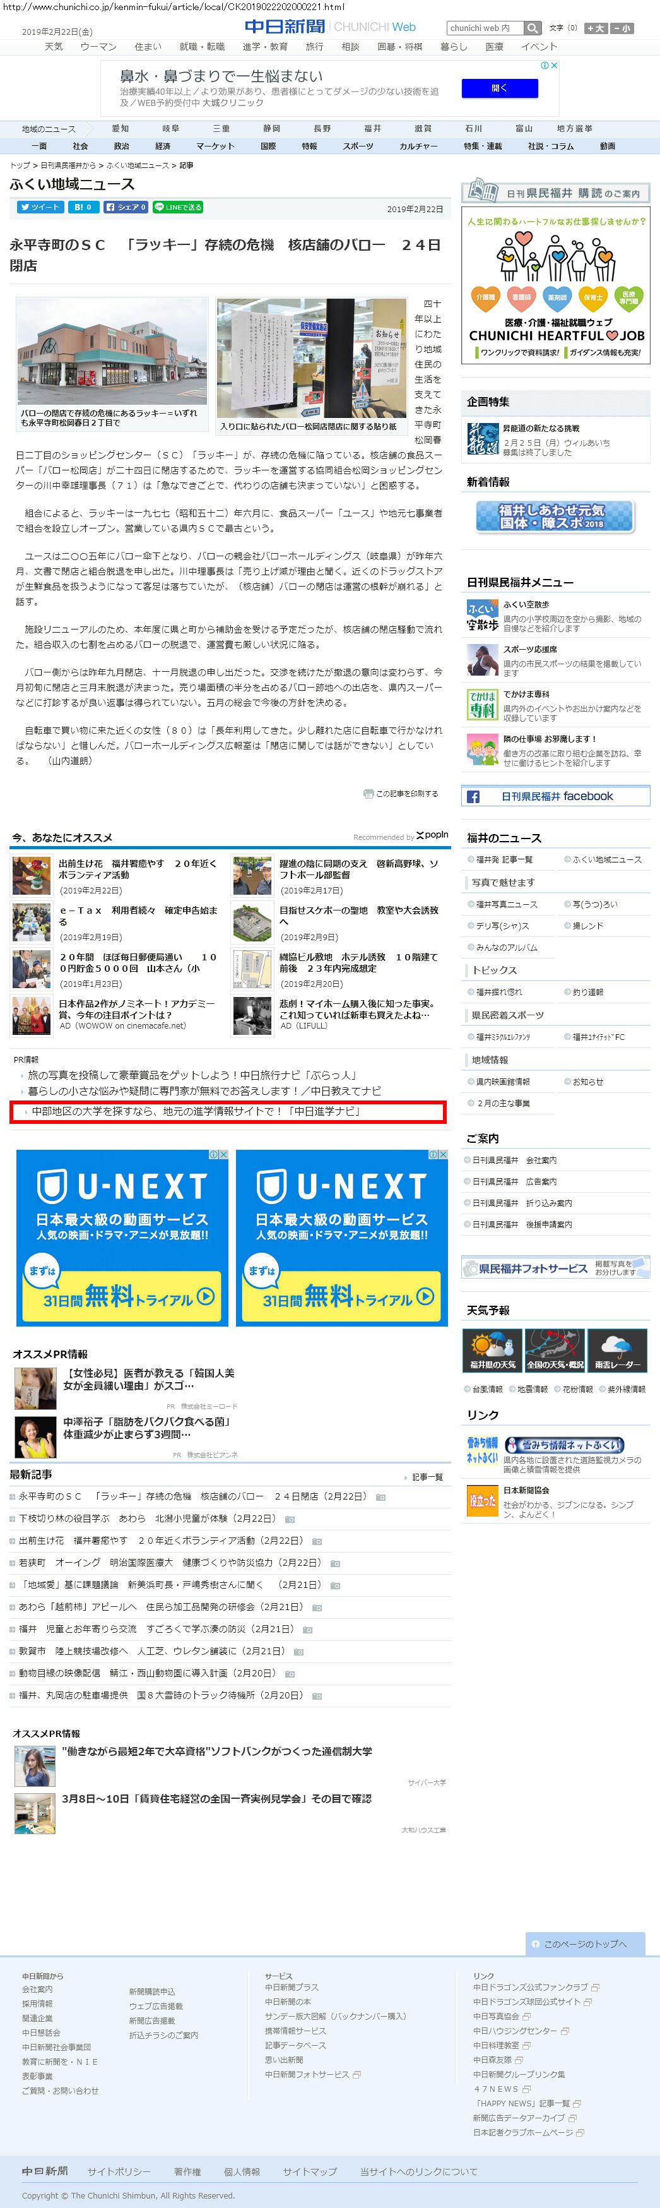The image size is (660, 2208).
Task: Open 花粉情報 weather link
Action: point(578,1388)
